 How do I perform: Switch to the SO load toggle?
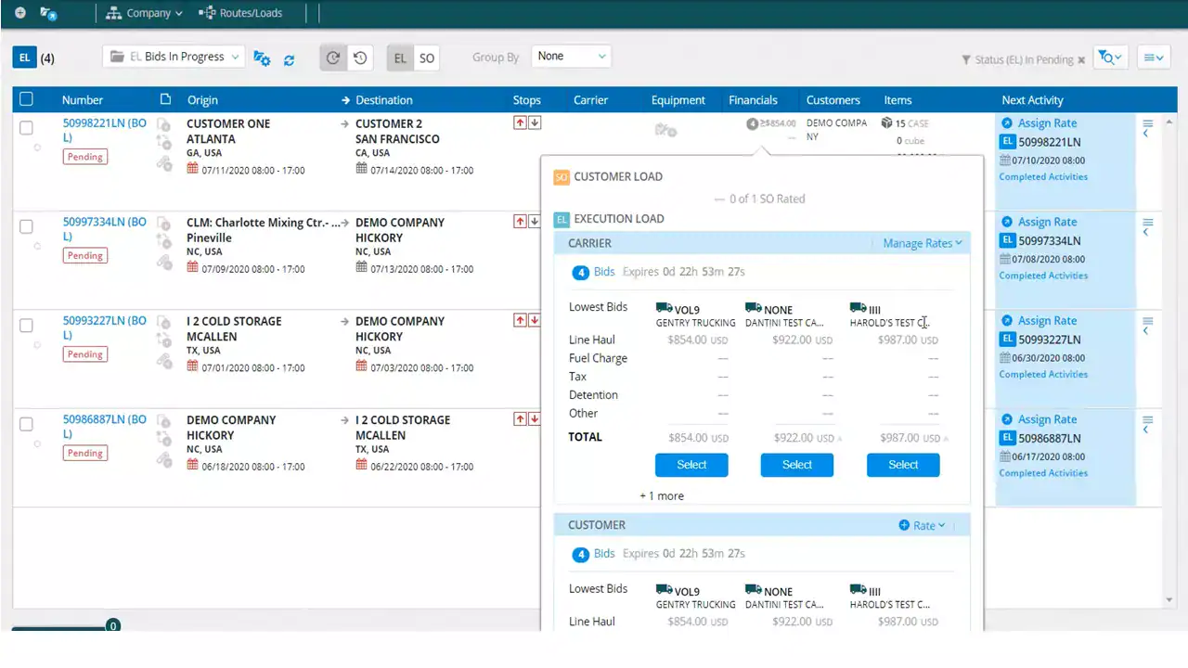click(426, 58)
